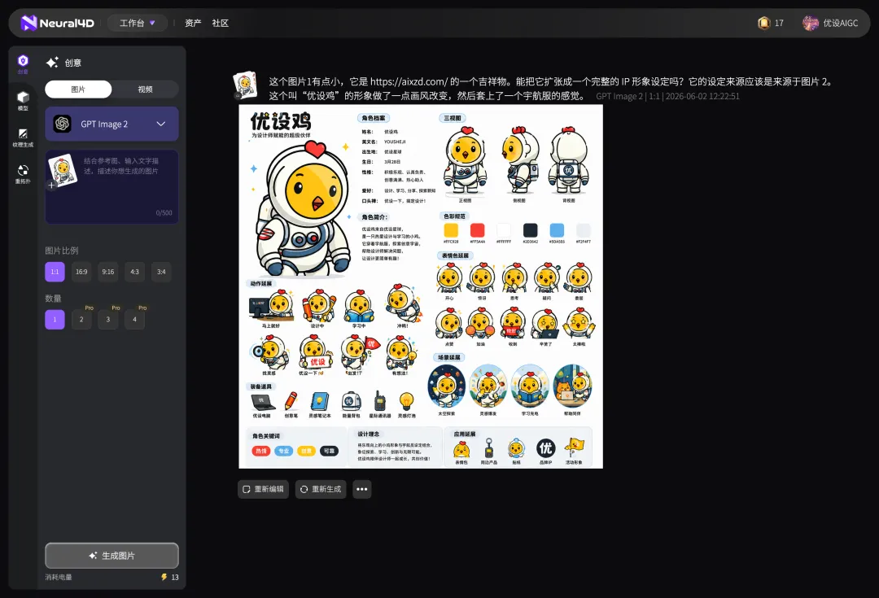Click the user avatar beside the prompt message
Image resolution: width=879 pixels, height=598 pixels.
coord(245,85)
